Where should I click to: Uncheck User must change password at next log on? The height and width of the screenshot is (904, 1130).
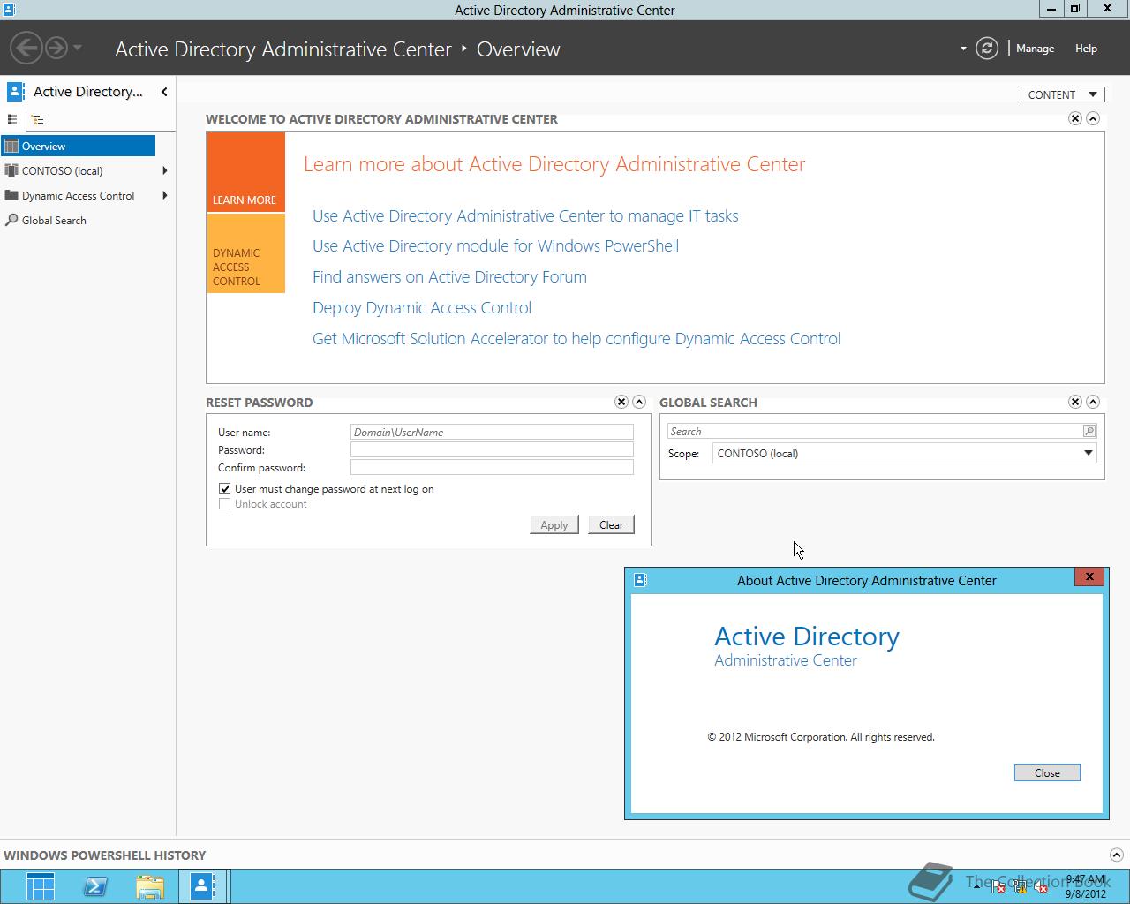click(x=225, y=488)
